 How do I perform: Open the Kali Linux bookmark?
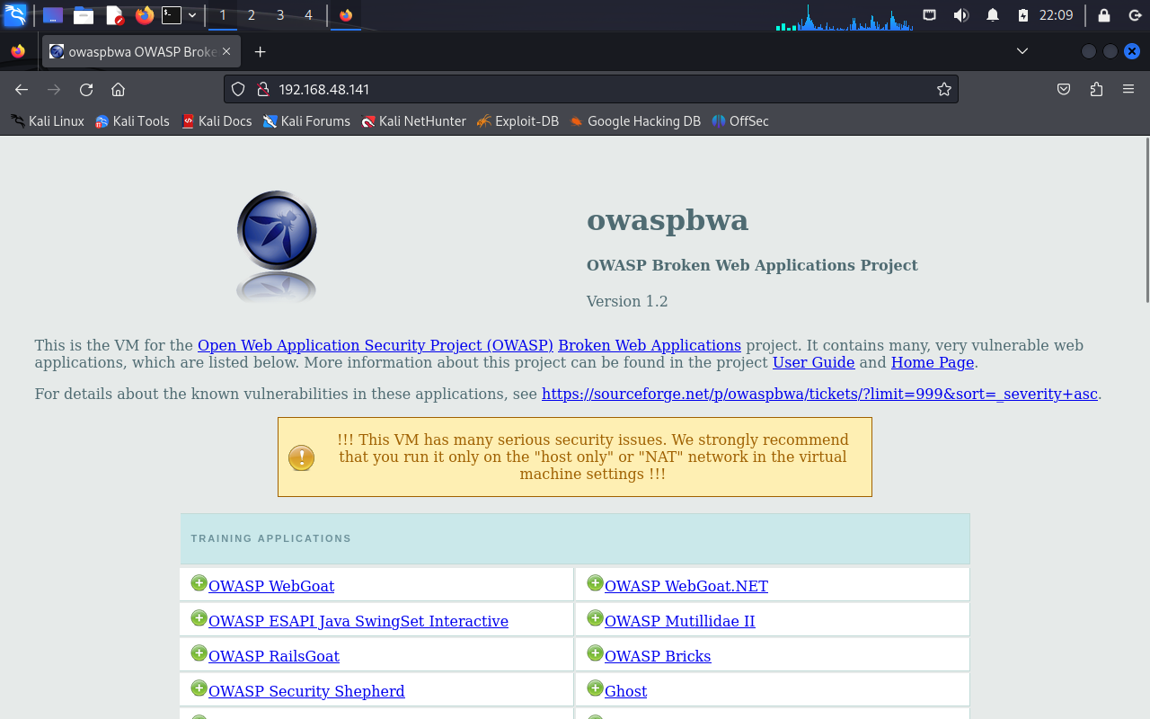pos(47,121)
